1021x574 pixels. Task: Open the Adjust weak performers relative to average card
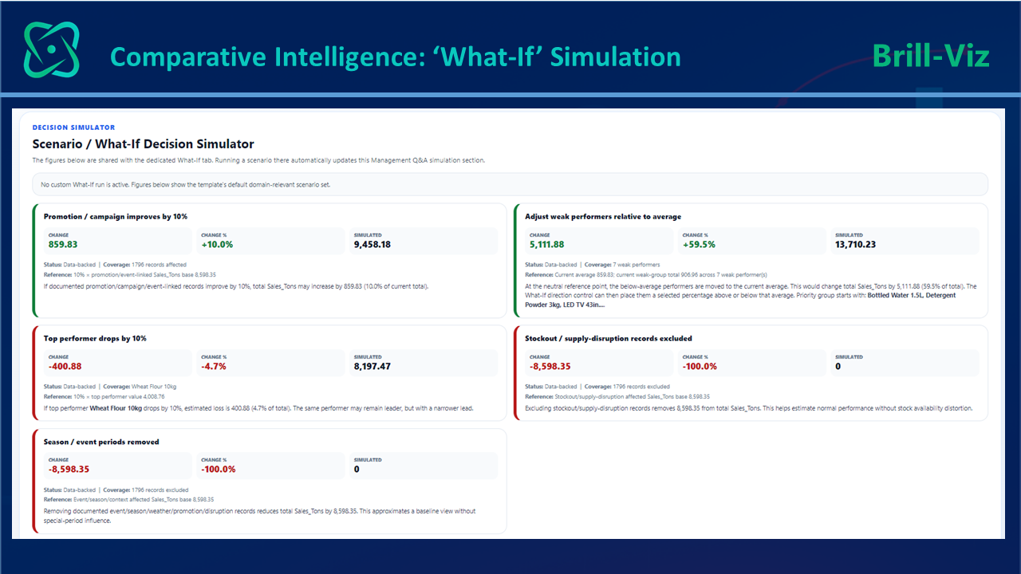(x=751, y=261)
